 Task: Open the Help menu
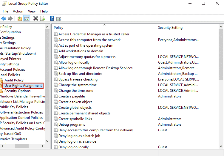coord(44,11)
